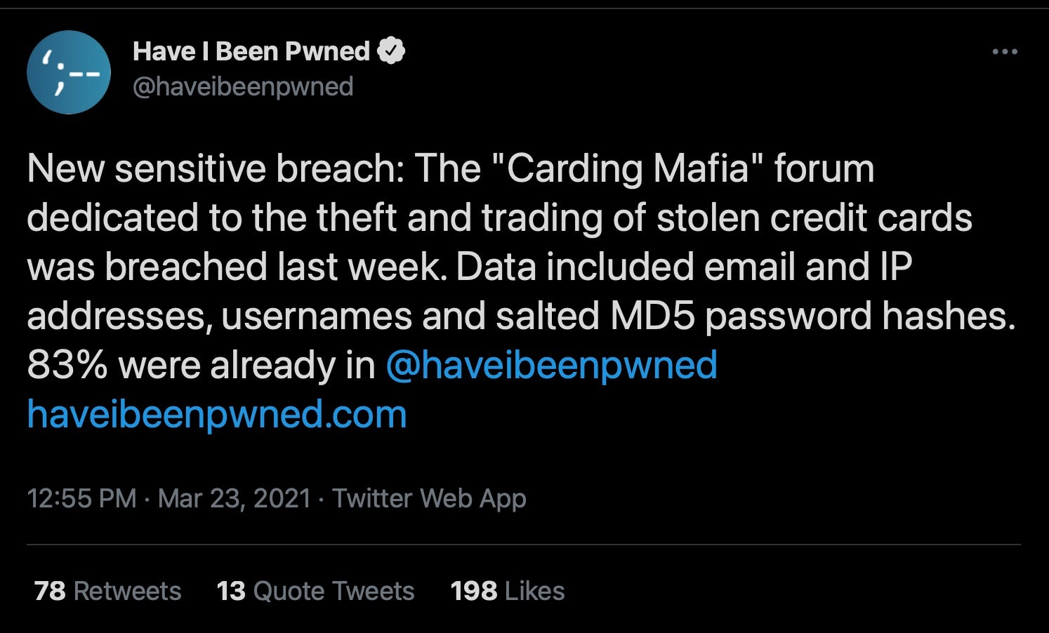Show the 198 Likes list
This screenshot has height=633, width=1049.
pos(507,591)
